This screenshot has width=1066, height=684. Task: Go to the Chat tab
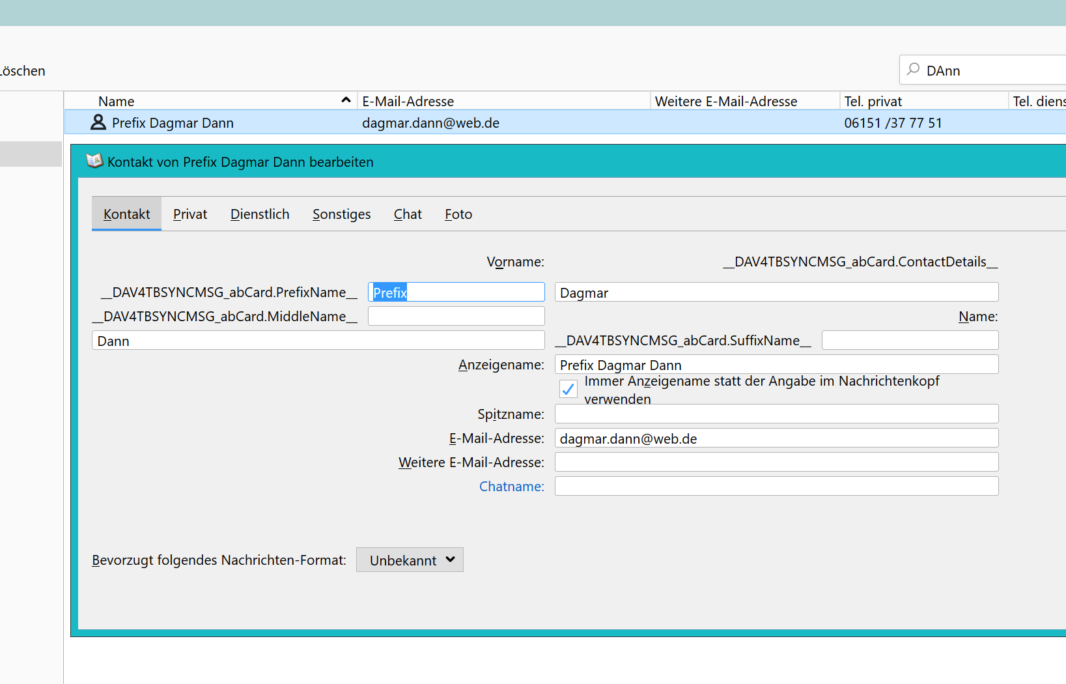tap(408, 214)
